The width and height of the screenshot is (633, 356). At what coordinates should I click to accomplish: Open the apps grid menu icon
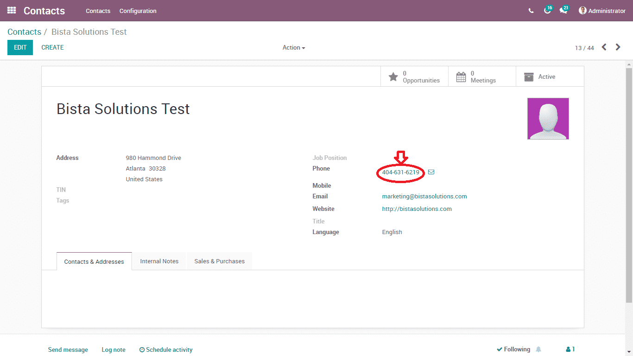(12, 10)
